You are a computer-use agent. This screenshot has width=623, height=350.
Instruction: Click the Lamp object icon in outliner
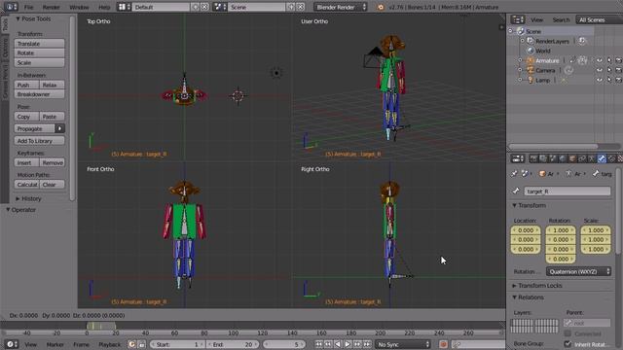(x=530, y=80)
